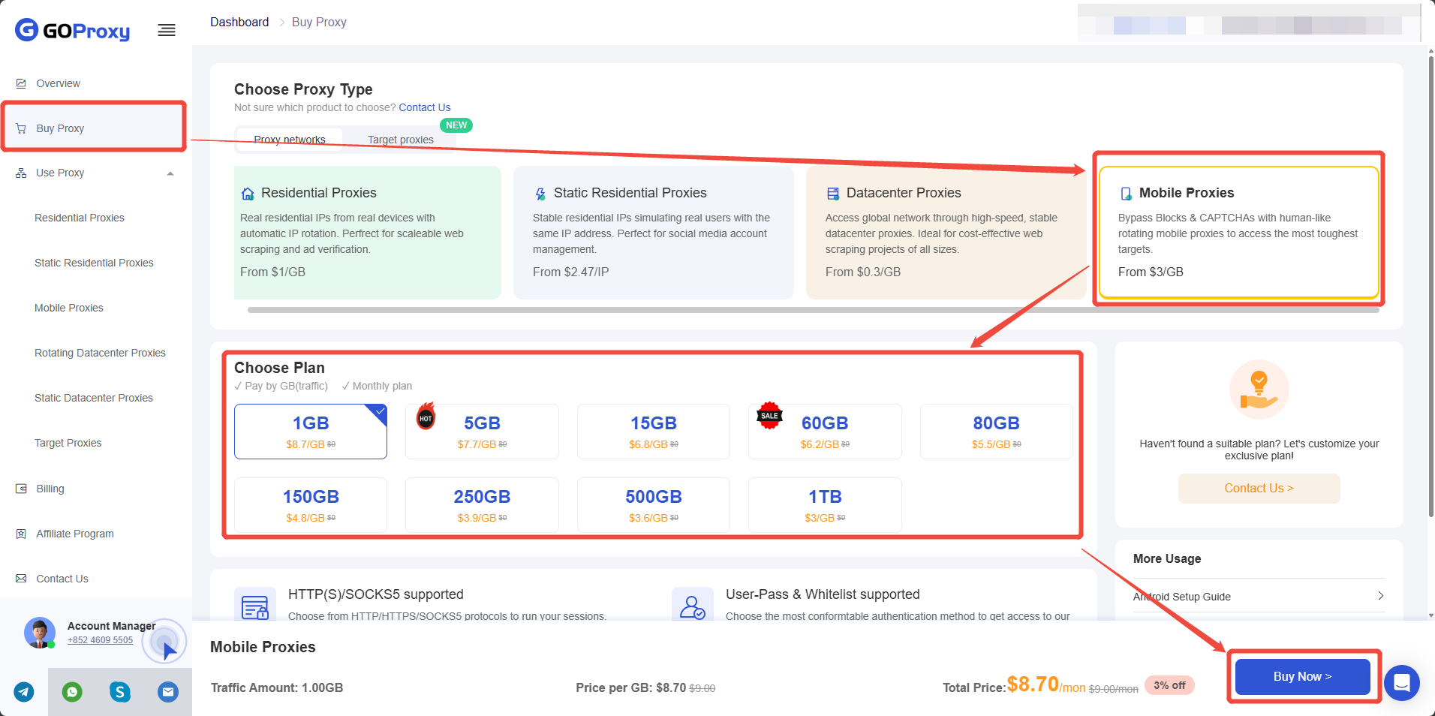
Task: Expand Android Setup Guide chevron arrow
Action: 1380,596
